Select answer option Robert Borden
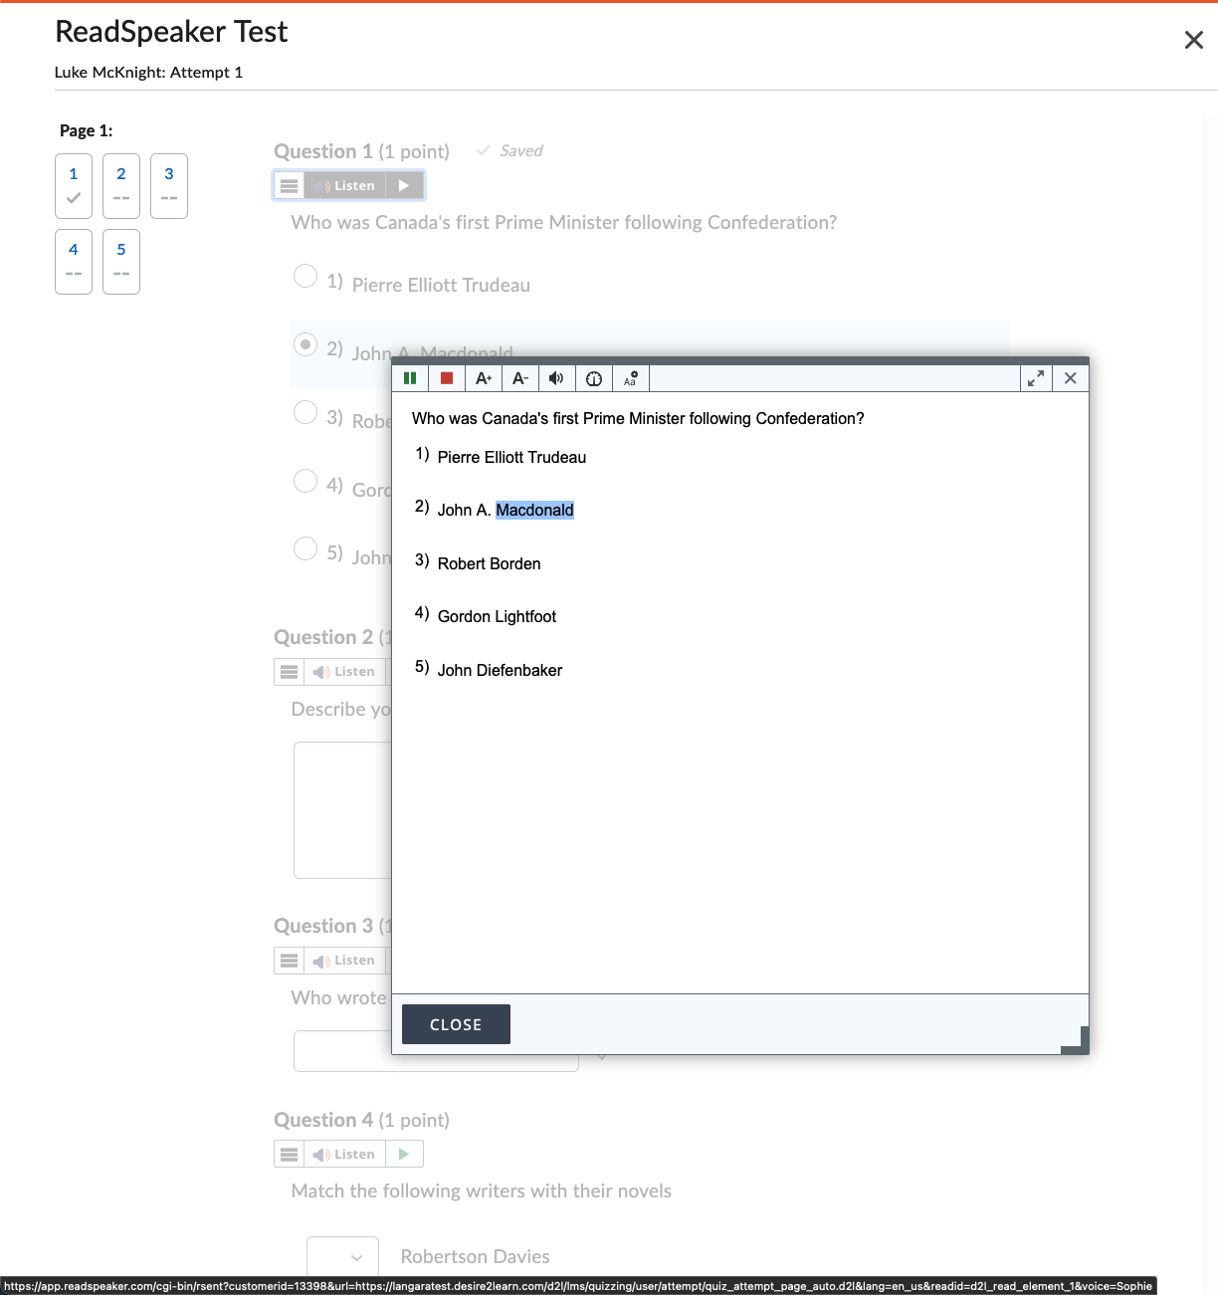Viewport: 1218px width, 1295px height. coord(305,412)
